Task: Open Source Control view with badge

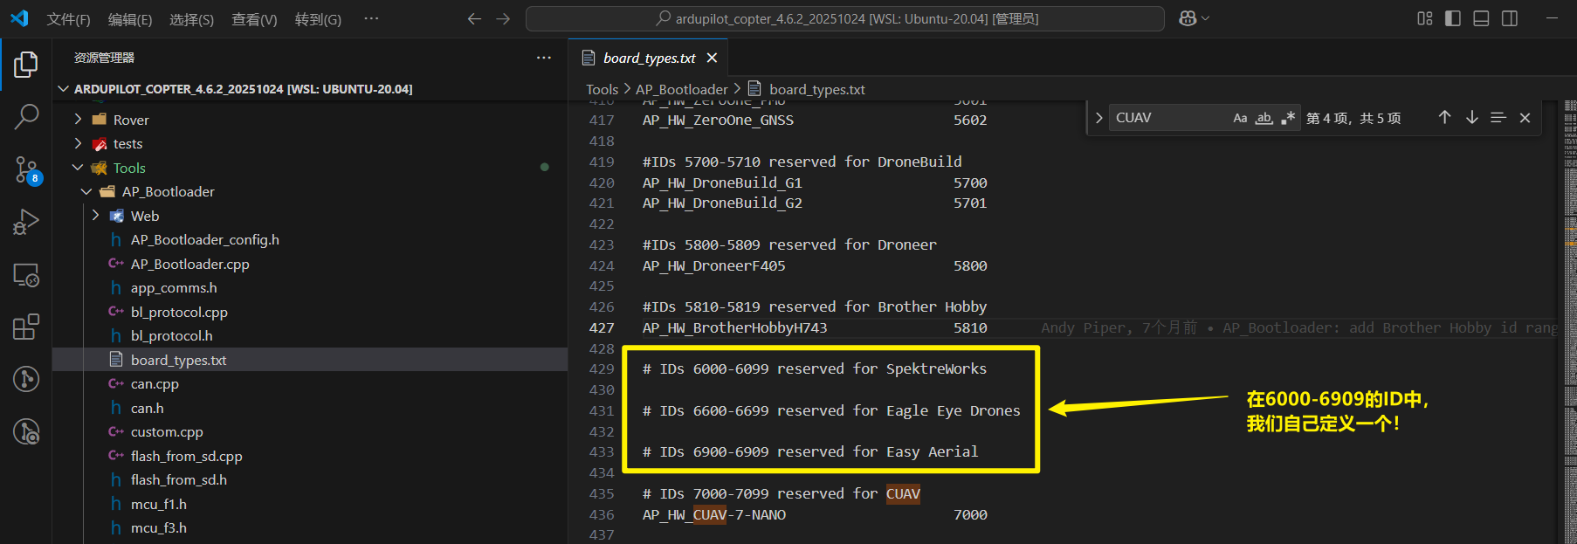Action: click(26, 169)
